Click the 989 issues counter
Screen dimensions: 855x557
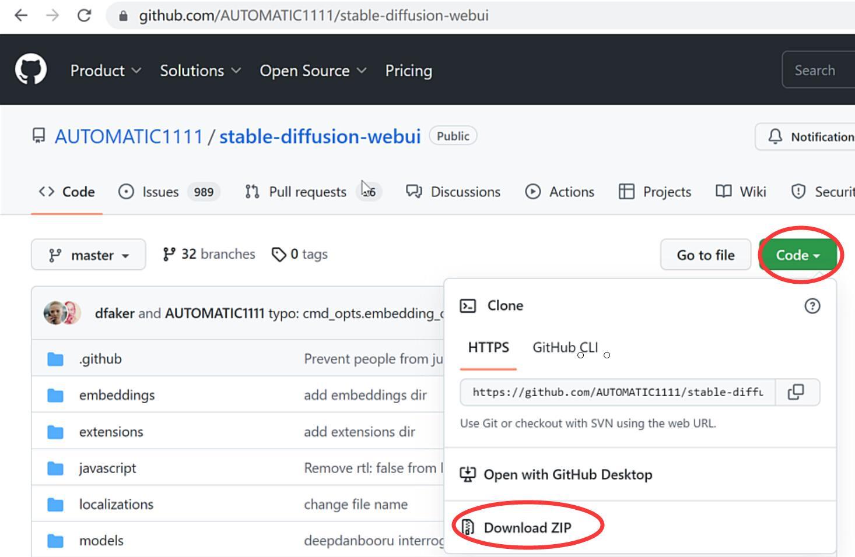point(204,192)
